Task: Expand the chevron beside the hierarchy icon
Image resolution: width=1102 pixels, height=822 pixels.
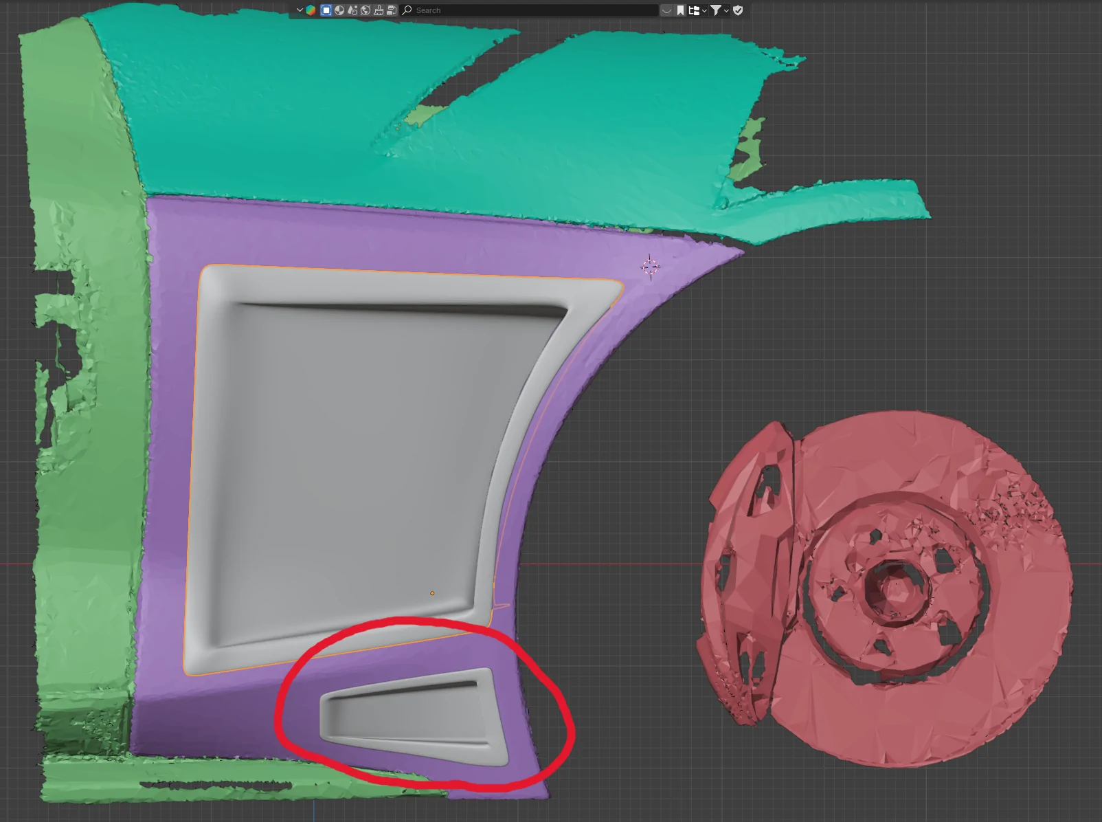Action: pyautogui.click(x=704, y=10)
